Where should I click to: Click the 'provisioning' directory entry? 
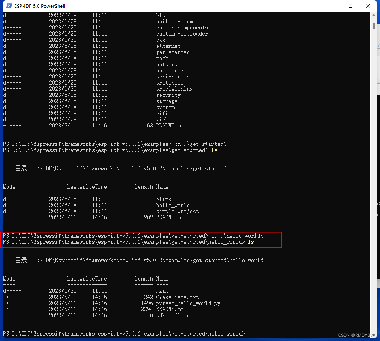[174, 89]
